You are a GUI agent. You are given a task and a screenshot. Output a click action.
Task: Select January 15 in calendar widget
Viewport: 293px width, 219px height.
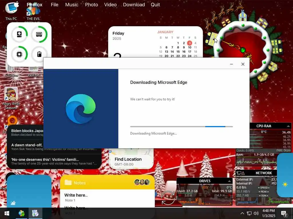tap(178, 52)
